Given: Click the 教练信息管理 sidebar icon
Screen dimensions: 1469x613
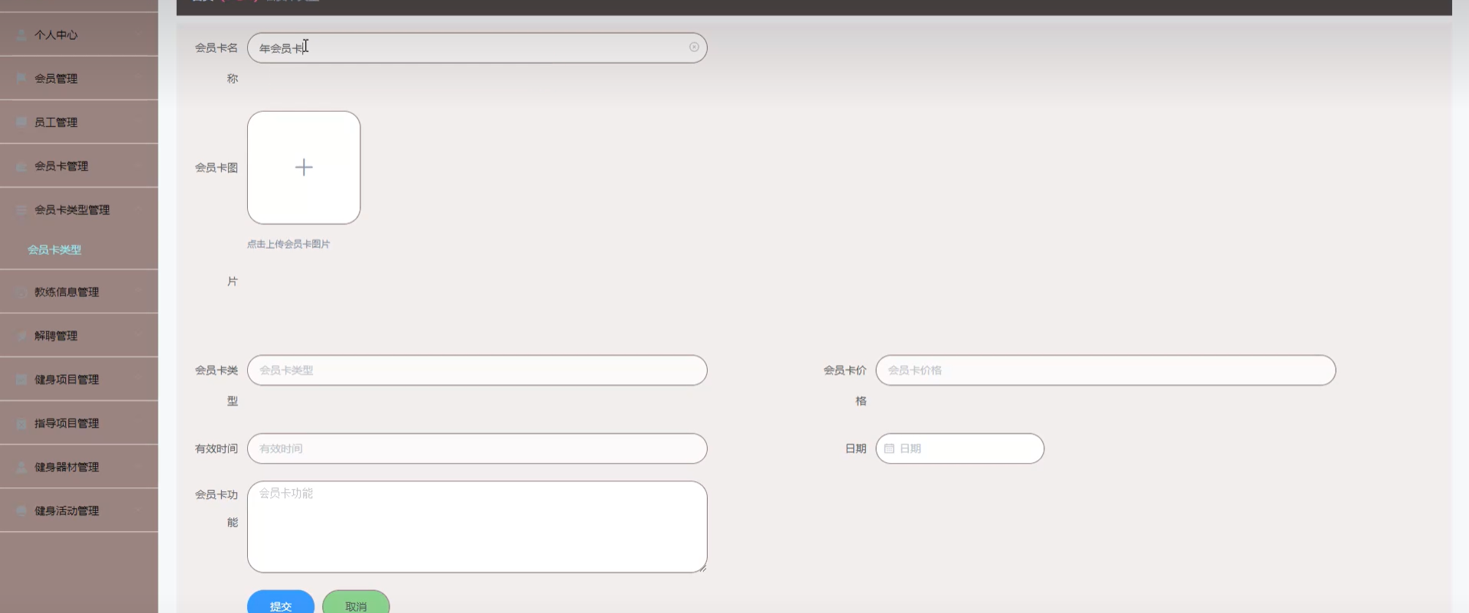Looking at the screenshot, I should 21,292.
